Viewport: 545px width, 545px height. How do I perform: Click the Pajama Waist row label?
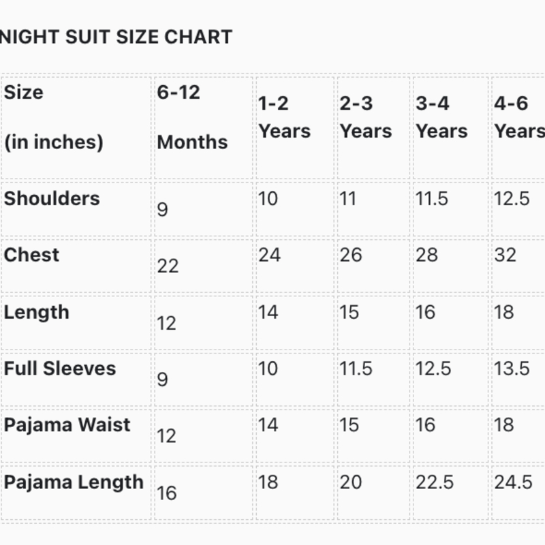tap(67, 425)
